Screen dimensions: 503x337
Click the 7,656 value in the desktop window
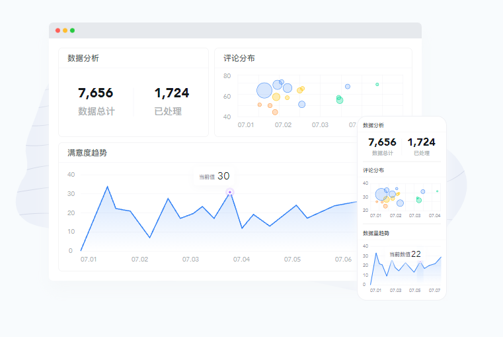coord(96,93)
